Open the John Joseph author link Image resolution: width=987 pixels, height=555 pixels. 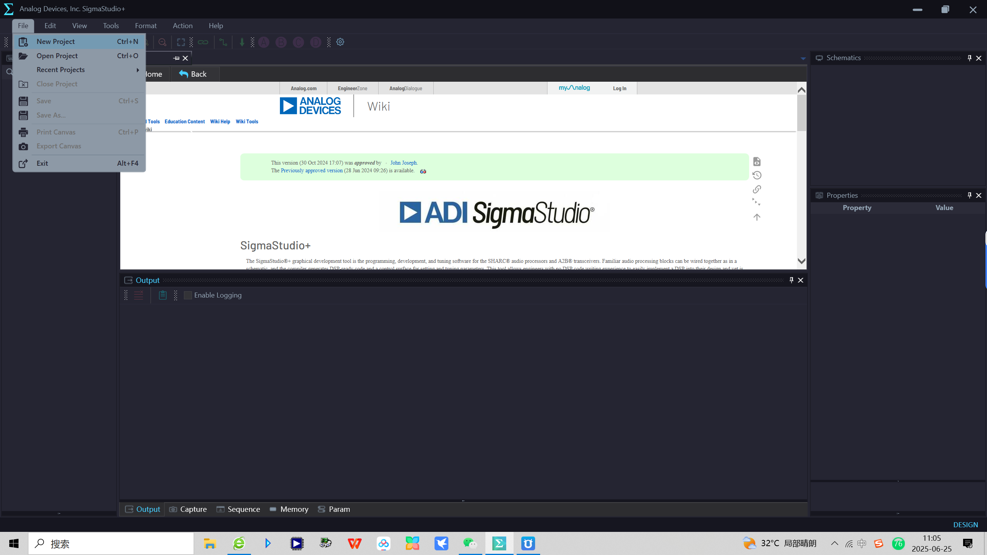pos(403,163)
